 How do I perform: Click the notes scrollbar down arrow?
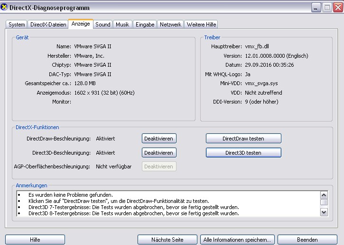click(x=324, y=212)
